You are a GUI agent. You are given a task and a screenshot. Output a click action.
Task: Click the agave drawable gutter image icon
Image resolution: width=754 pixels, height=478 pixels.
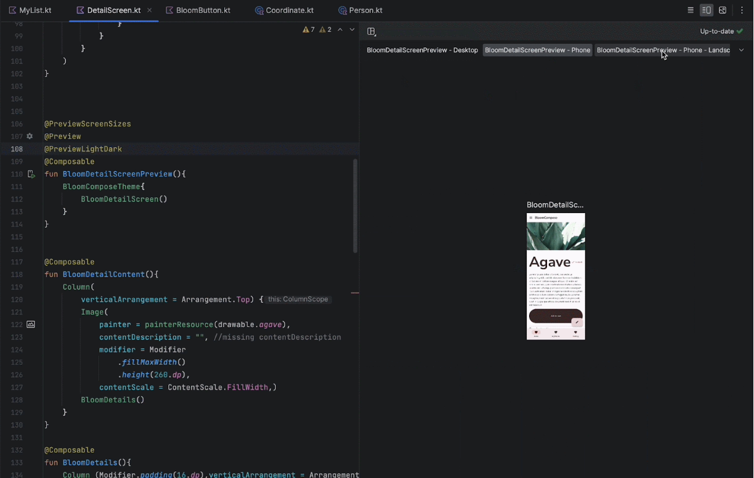pos(31,325)
